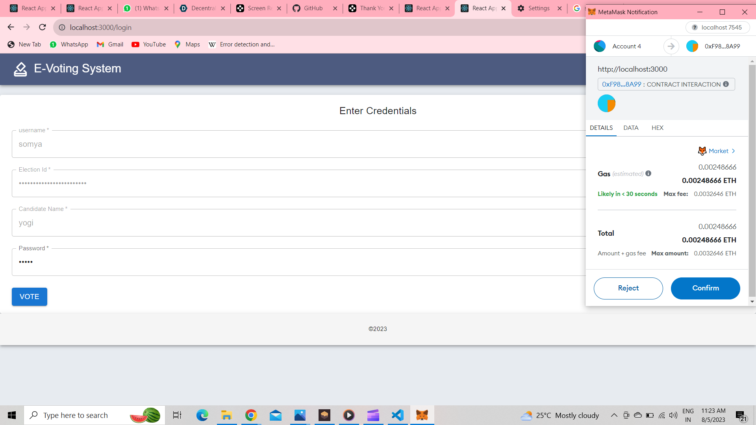Open Visual Studio Code from the taskbar
The height and width of the screenshot is (425, 756).
point(398,415)
